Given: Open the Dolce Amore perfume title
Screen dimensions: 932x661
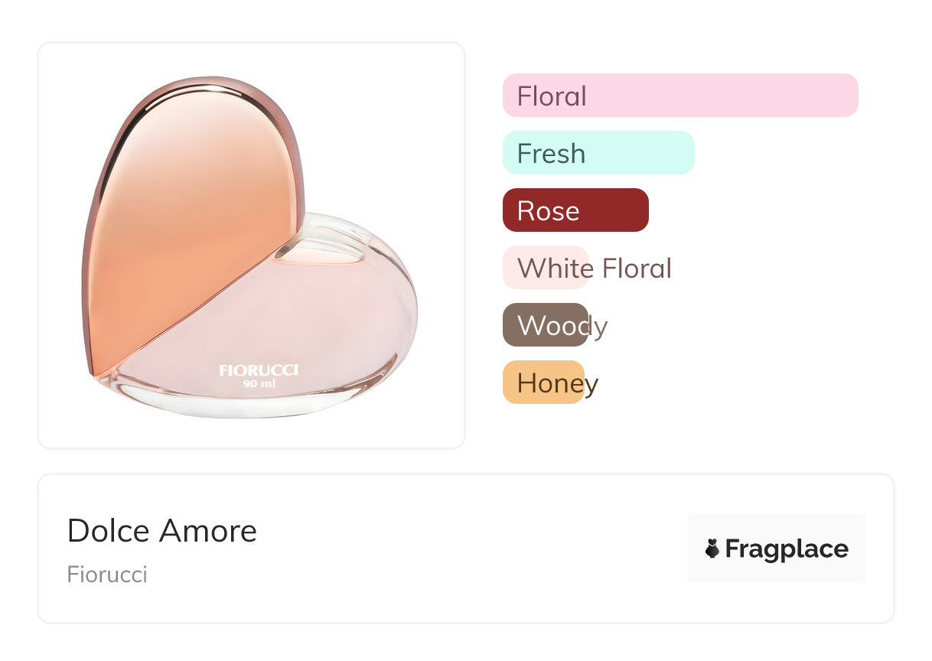Looking at the screenshot, I should [162, 531].
